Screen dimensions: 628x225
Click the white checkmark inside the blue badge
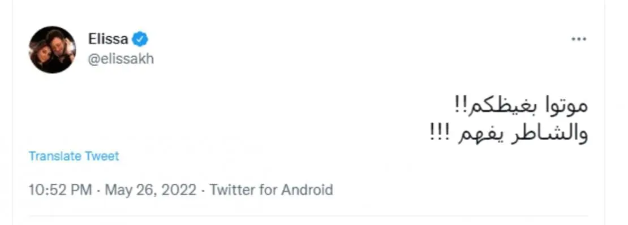point(140,39)
